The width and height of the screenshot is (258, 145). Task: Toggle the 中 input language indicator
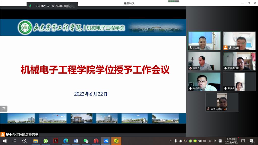point(214,141)
